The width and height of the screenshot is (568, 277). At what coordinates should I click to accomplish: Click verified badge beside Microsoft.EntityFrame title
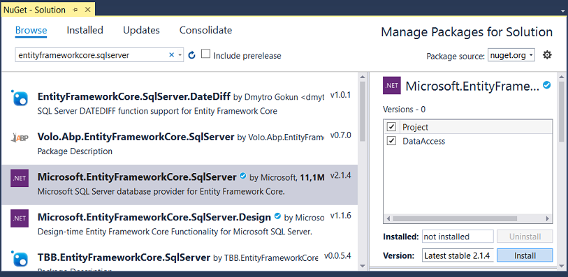[546, 85]
